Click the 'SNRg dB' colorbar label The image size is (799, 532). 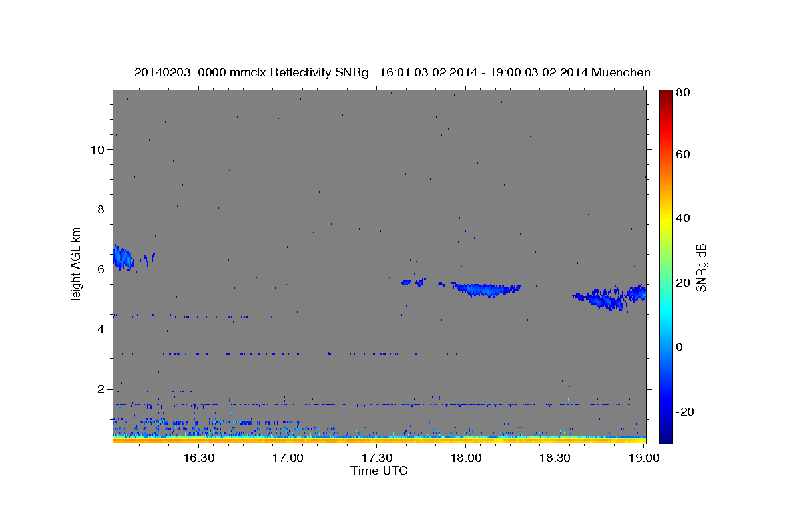[701, 267]
